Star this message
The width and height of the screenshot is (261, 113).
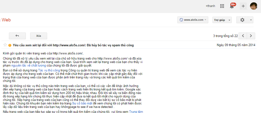5,45
